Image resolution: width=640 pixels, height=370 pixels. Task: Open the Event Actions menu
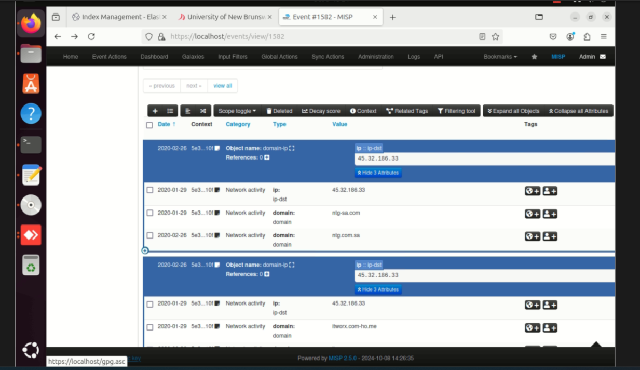pos(109,57)
